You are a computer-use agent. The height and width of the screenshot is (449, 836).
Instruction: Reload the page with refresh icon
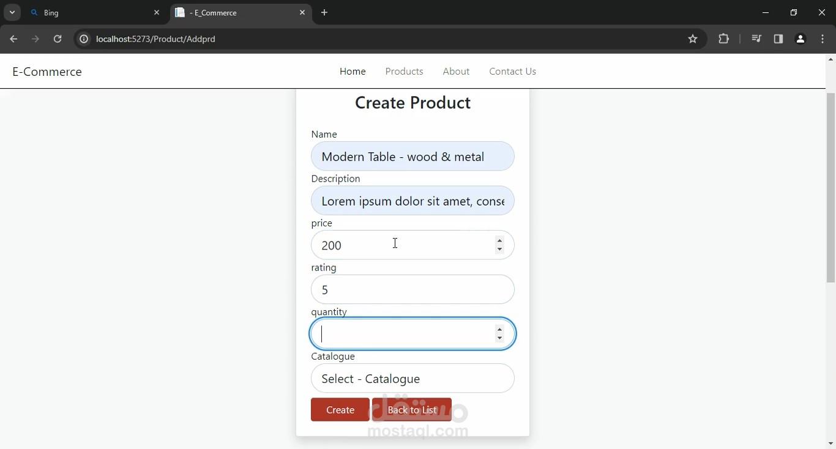pyautogui.click(x=58, y=39)
